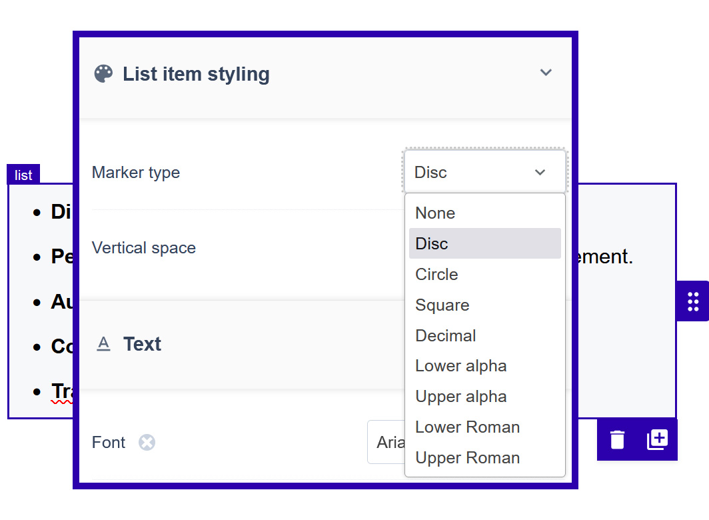Click the underlined A Text icon
709x520 pixels.
pyautogui.click(x=103, y=344)
